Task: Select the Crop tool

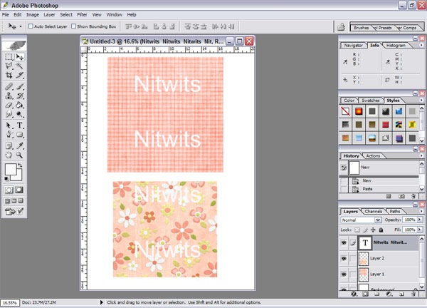Action: tap(9, 75)
